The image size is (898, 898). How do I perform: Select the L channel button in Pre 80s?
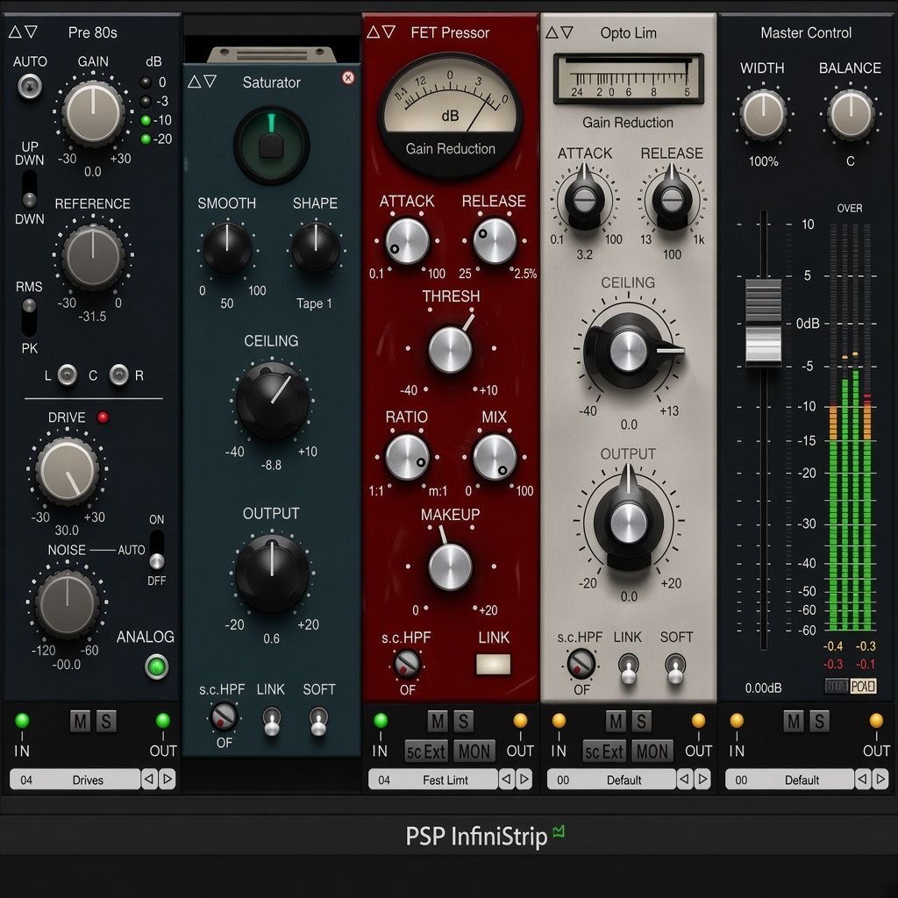[68, 375]
